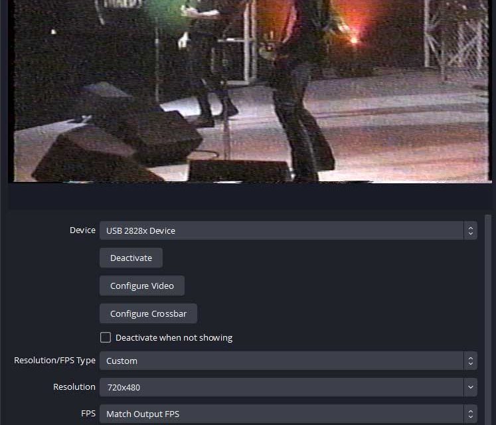Screen dimensions: 496x425
Task: Click the empty dark area below preview
Action: pyautogui.click(x=250, y=196)
